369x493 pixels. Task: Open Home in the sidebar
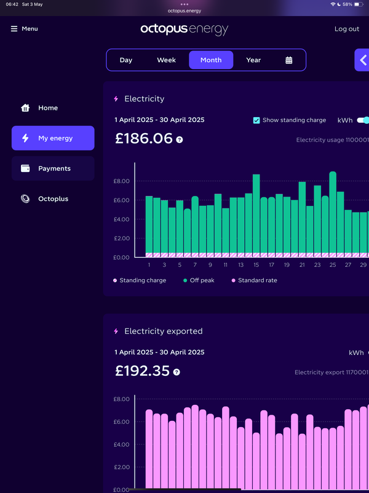coord(53,108)
